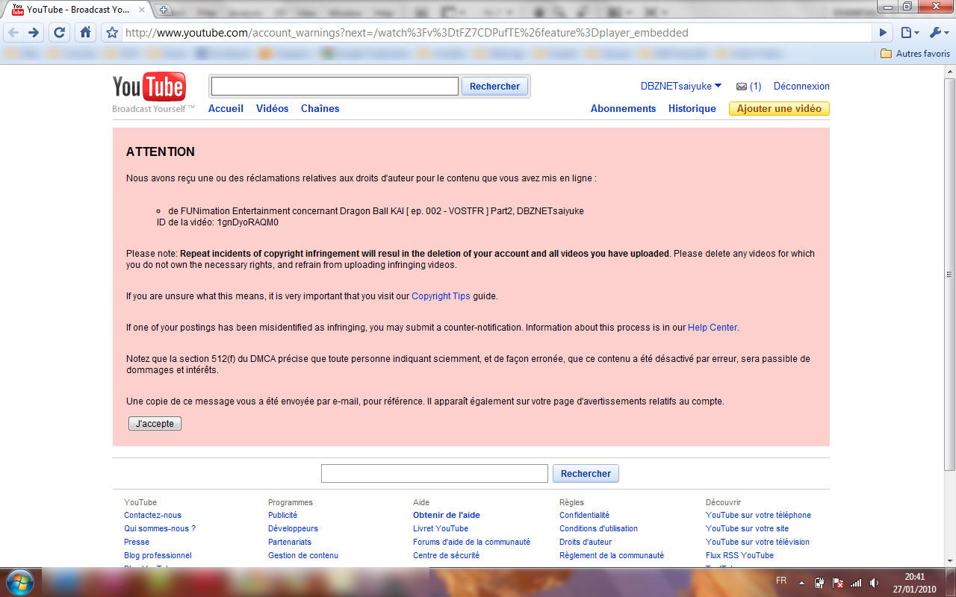The height and width of the screenshot is (597, 956).
Task: Open the Action Center flag tray icon
Action: 838,582
